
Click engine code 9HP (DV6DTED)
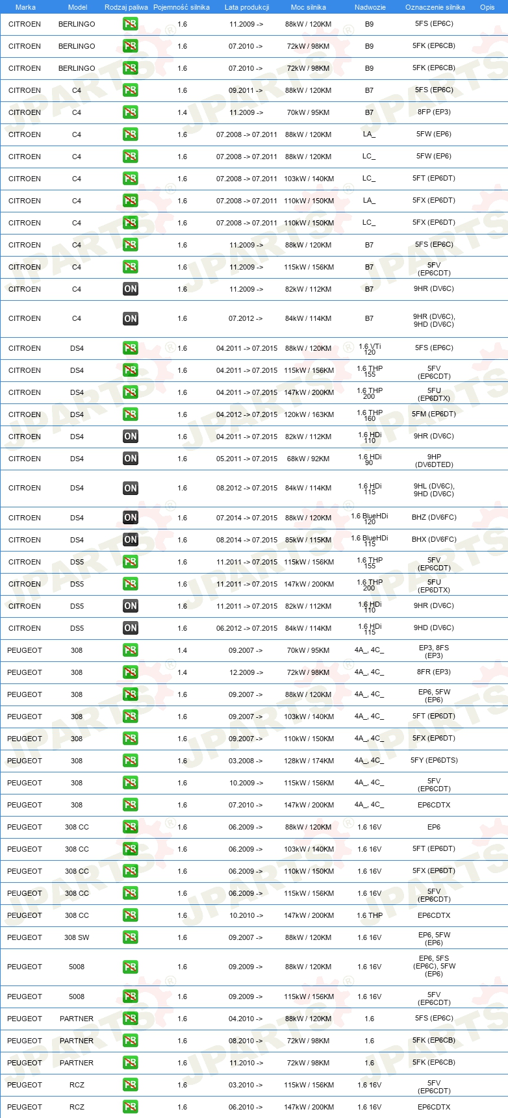(x=434, y=461)
